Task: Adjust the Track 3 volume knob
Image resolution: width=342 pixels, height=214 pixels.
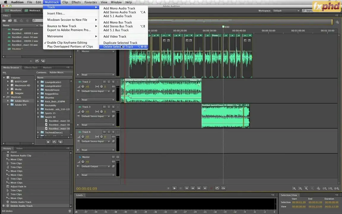Action: tap(83, 111)
